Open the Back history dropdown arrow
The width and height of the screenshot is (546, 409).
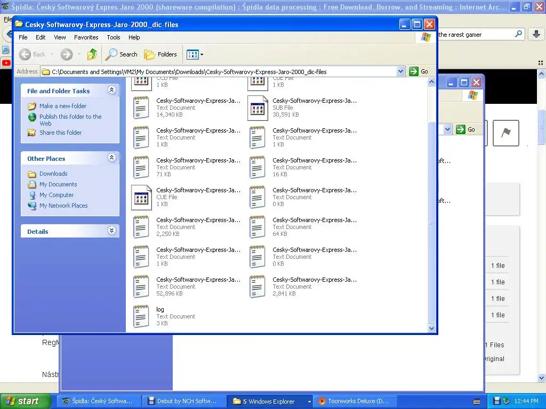point(52,54)
